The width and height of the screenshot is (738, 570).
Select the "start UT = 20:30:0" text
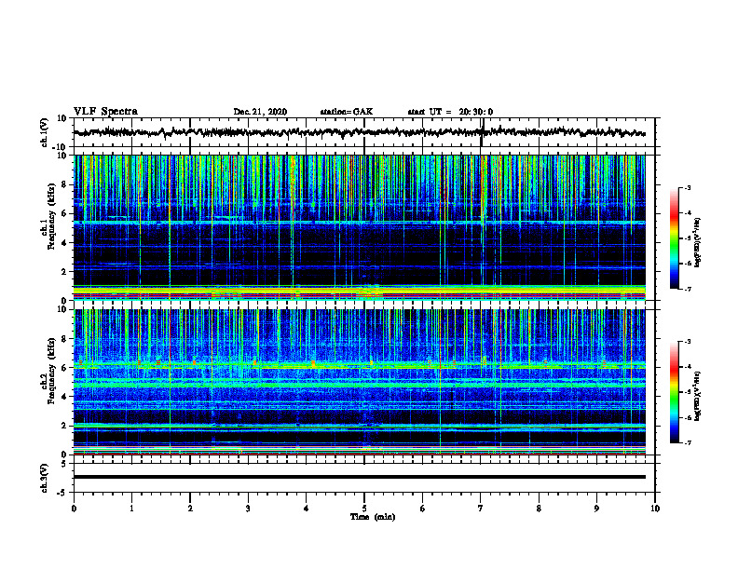click(450, 112)
